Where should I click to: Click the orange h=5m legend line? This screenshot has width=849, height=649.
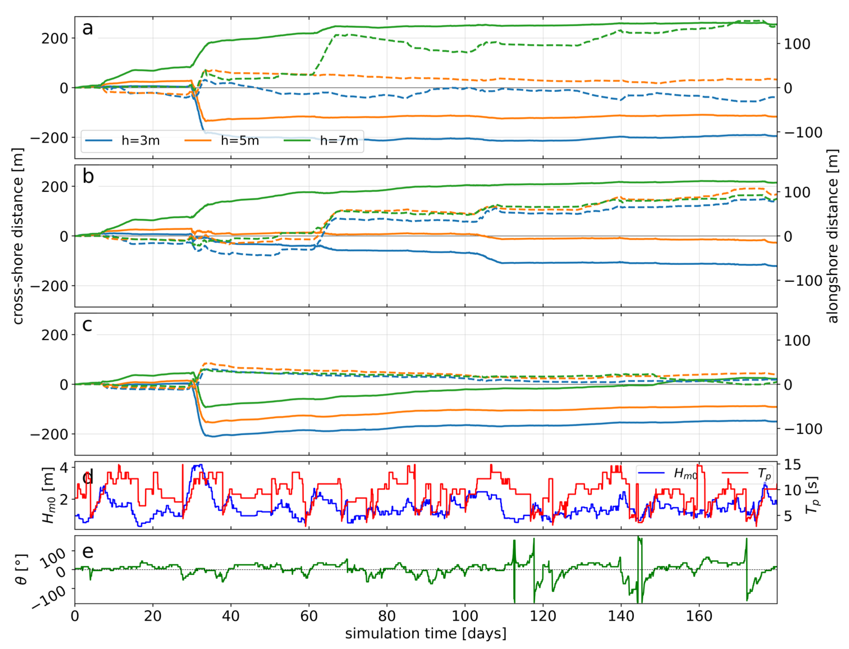(198, 141)
